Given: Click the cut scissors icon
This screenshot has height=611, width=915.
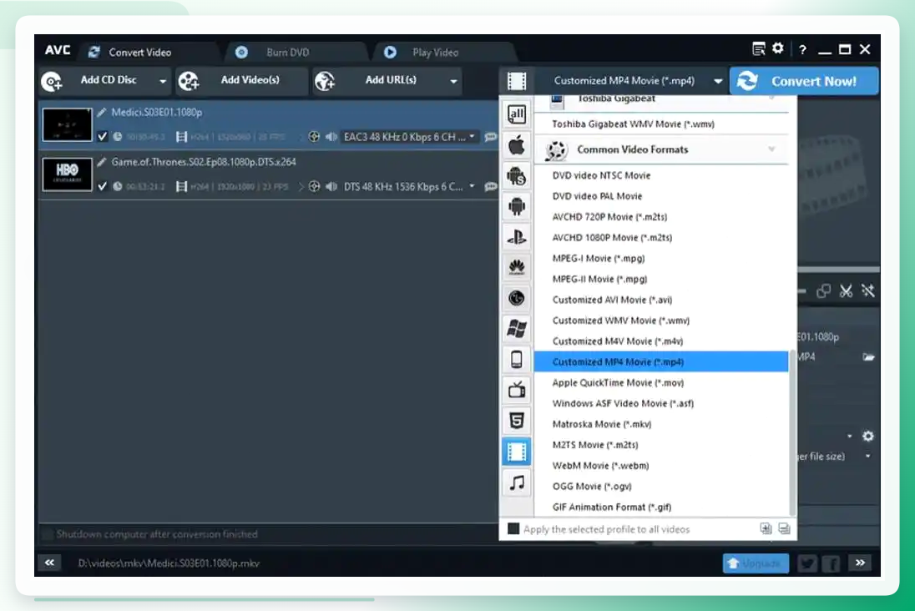Looking at the screenshot, I should click(x=846, y=290).
